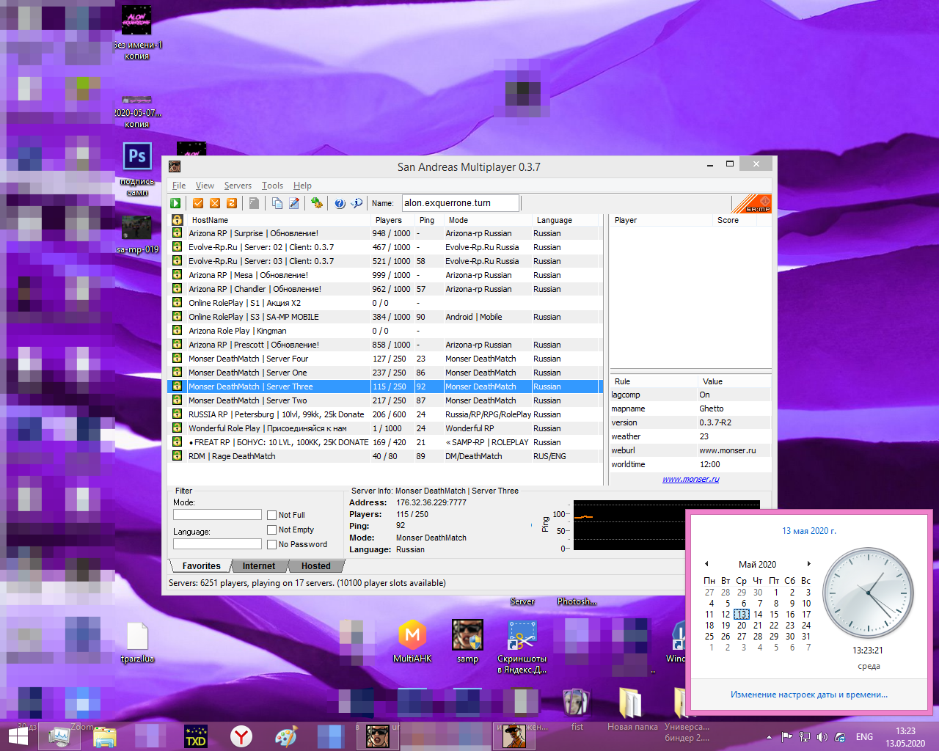The height and width of the screenshot is (751, 939).
Task: Click the lock icon beside RDM | Rage DeathMatch
Action: (177, 456)
